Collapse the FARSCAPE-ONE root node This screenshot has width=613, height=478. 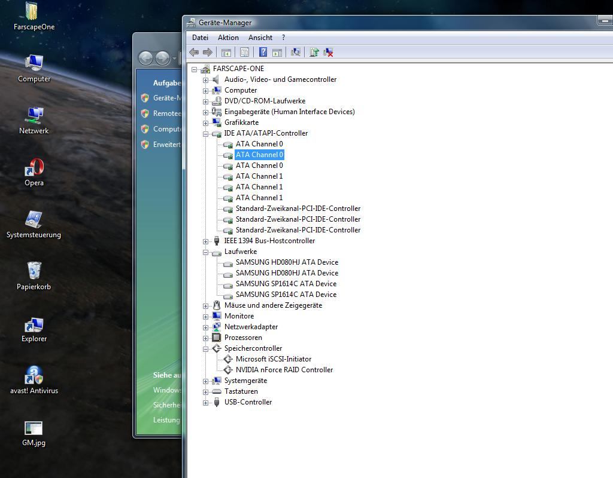[195, 69]
